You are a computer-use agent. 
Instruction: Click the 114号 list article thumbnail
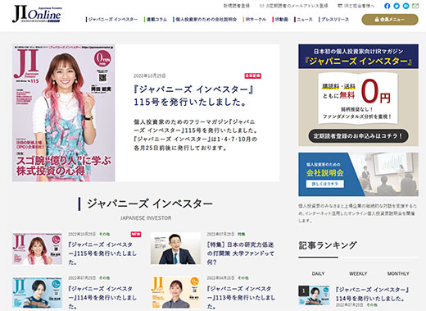[x=37, y=293]
